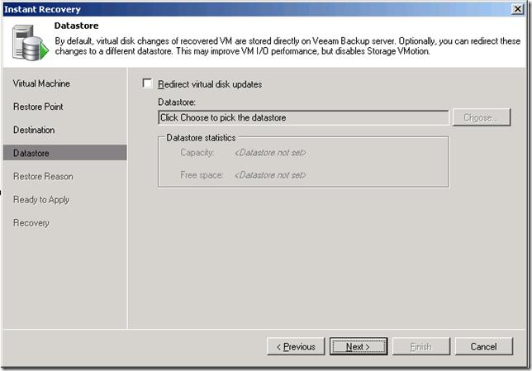This screenshot has height=371, width=532.
Task: Go back with the Previous button
Action: point(295,347)
